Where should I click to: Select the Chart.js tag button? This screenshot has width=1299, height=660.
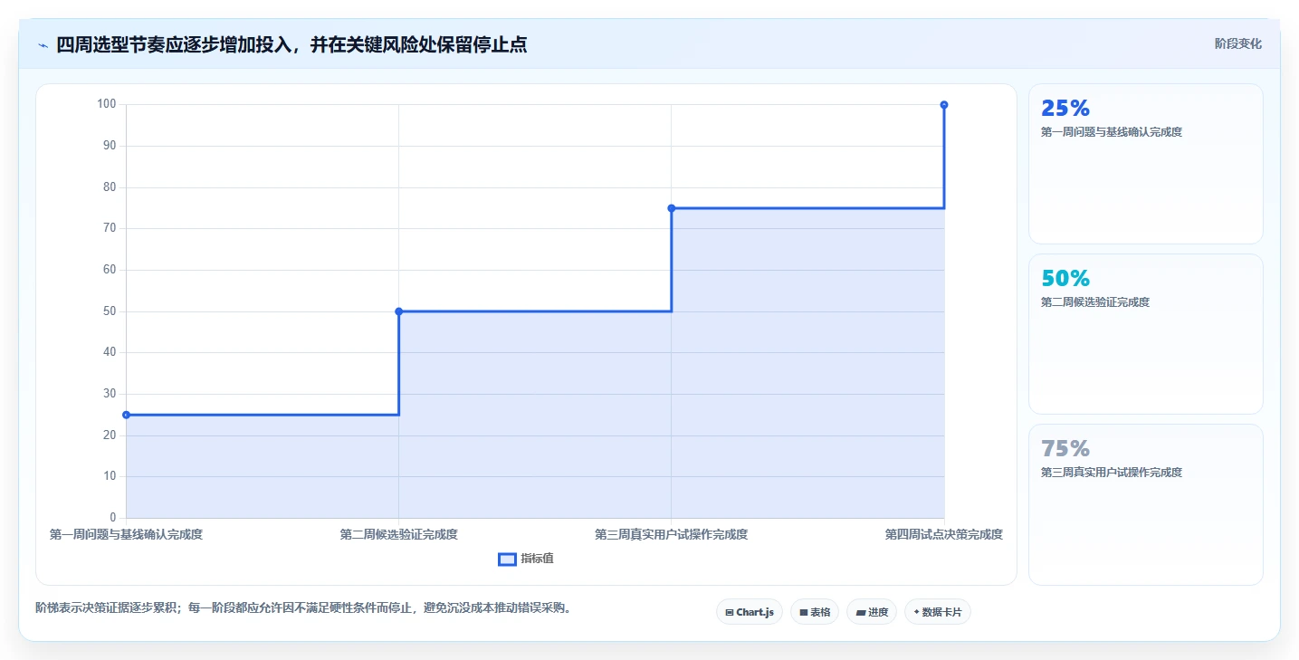tap(749, 612)
